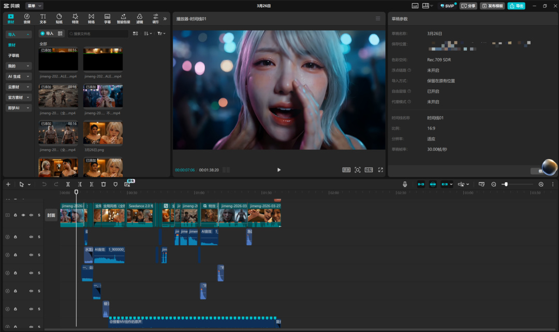Open the 转场 (Transitions) panel icon
Image resolution: width=559 pixels, height=332 pixels.
91,19
